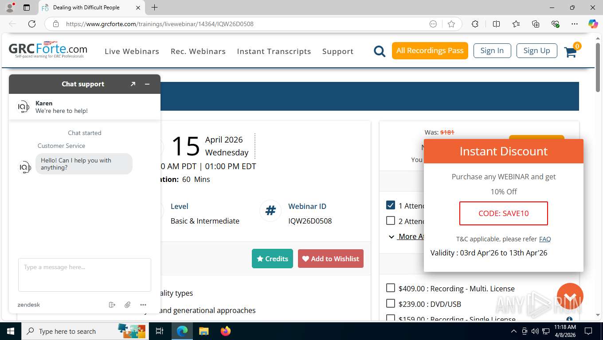603x340 pixels.
Task: Click the end chat exit icon
Action: (x=112, y=305)
